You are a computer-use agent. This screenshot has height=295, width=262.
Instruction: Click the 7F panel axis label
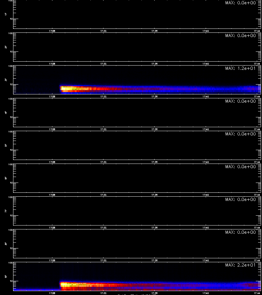pos(6,211)
